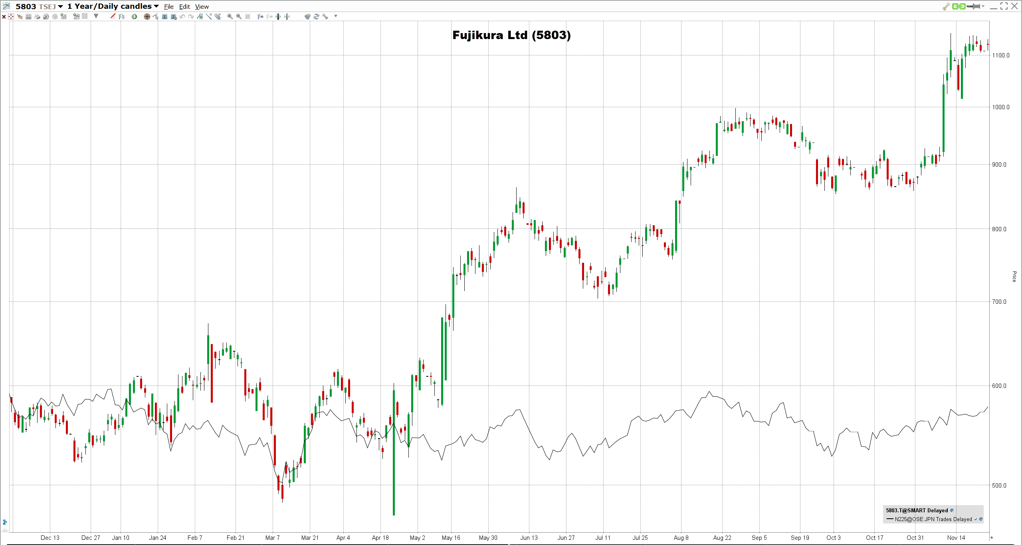Open the Edit menu
The width and height of the screenshot is (1022, 545).
click(x=184, y=6)
